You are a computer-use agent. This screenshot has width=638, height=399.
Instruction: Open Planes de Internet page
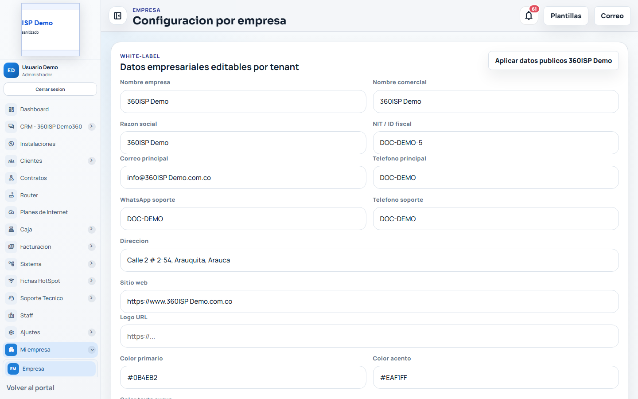(50, 212)
